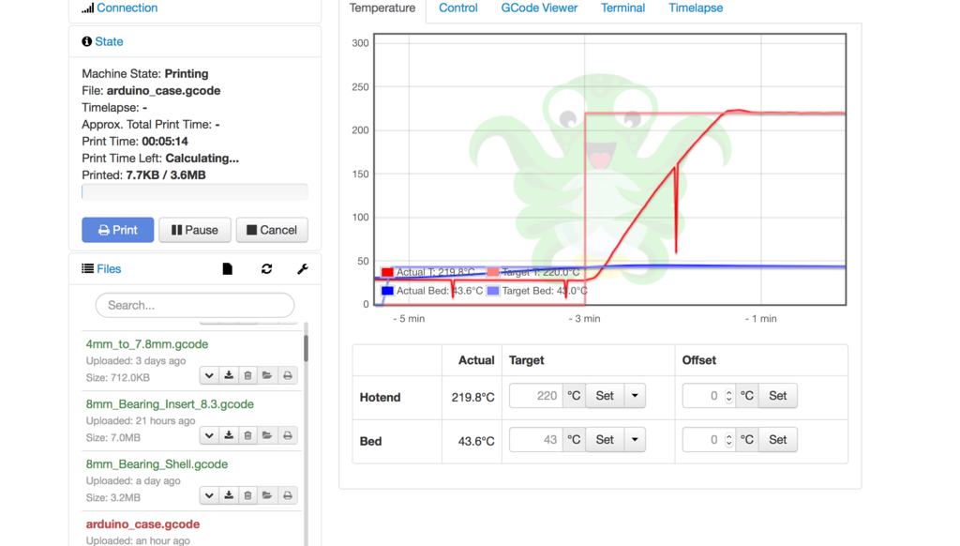Set the hotend target temperature
The image size is (960, 546).
click(604, 395)
